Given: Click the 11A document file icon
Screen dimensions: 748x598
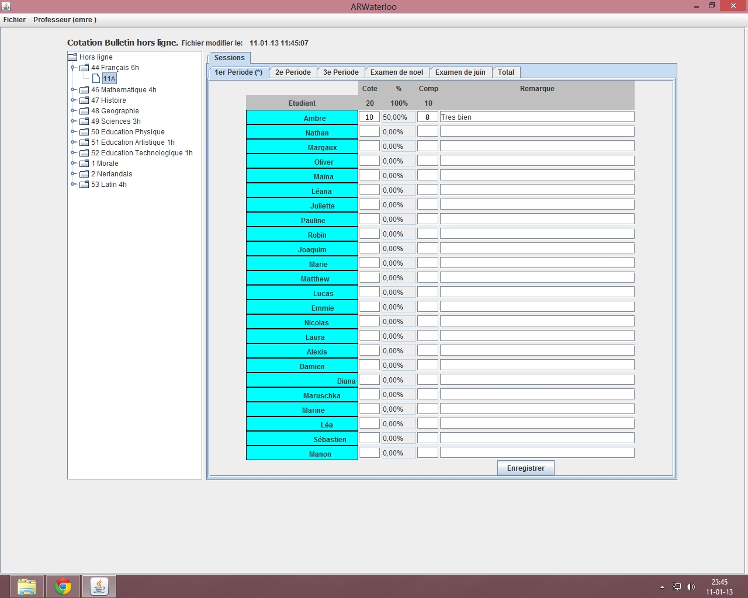Looking at the screenshot, I should [96, 78].
